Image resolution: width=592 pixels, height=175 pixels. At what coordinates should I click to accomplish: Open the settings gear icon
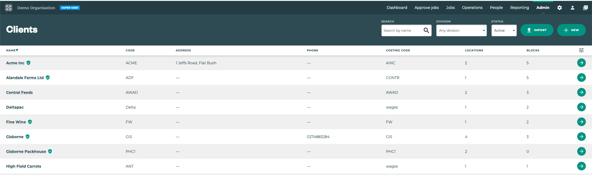click(559, 8)
